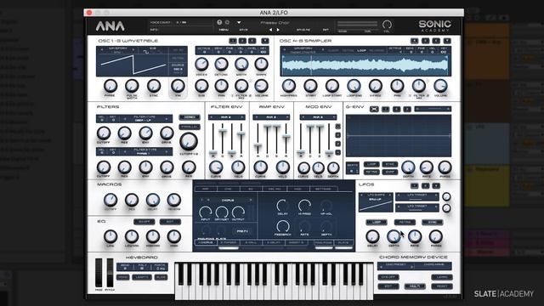The image size is (544, 306).
Task: Click the DETUNE knob
Action: pos(221,65)
